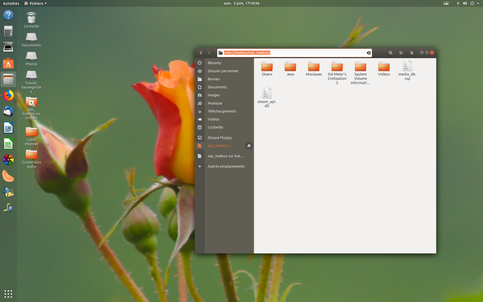Show applications grid
The width and height of the screenshot is (483, 302).
tap(8, 294)
